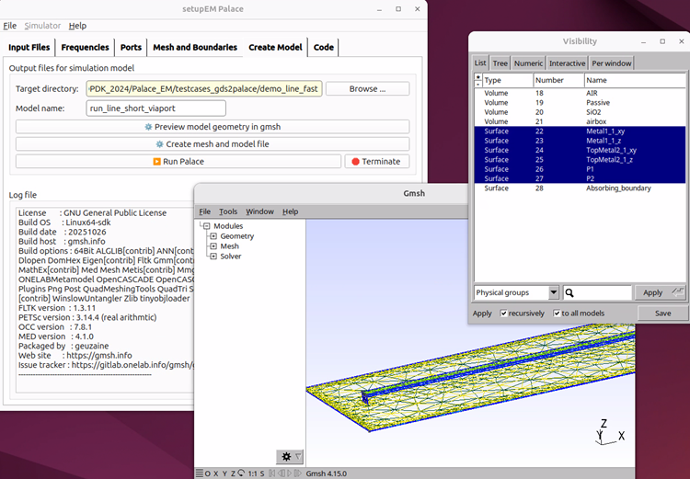The height and width of the screenshot is (479, 690).
Task: Select the Absorbing_boundary surface row
Action: click(580, 188)
